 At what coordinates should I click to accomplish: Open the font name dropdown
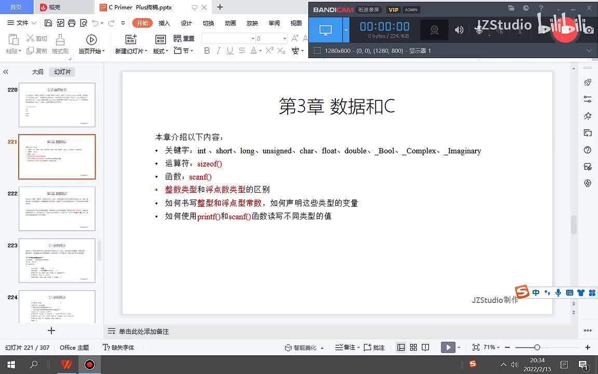[252, 38]
